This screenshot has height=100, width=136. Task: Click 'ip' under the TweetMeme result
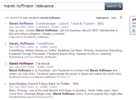coord(37,47)
